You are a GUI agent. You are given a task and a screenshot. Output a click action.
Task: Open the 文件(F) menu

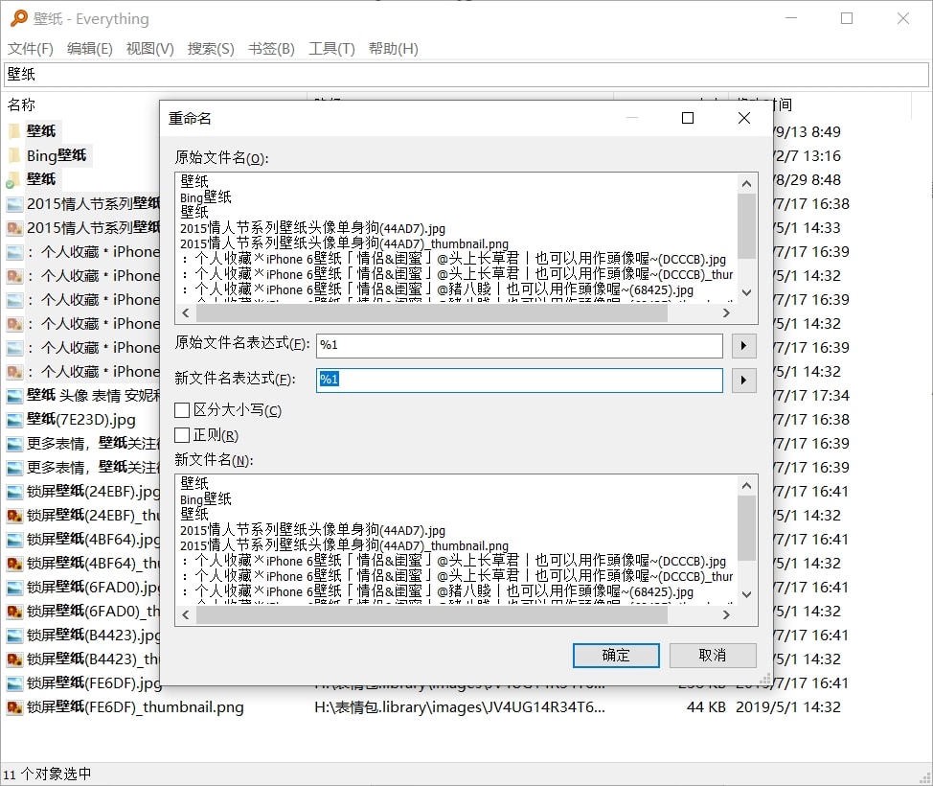pyautogui.click(x=31, y=49)
